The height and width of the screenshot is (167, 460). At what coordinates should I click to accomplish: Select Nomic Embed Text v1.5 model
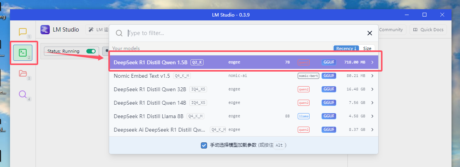coord(243,76)
